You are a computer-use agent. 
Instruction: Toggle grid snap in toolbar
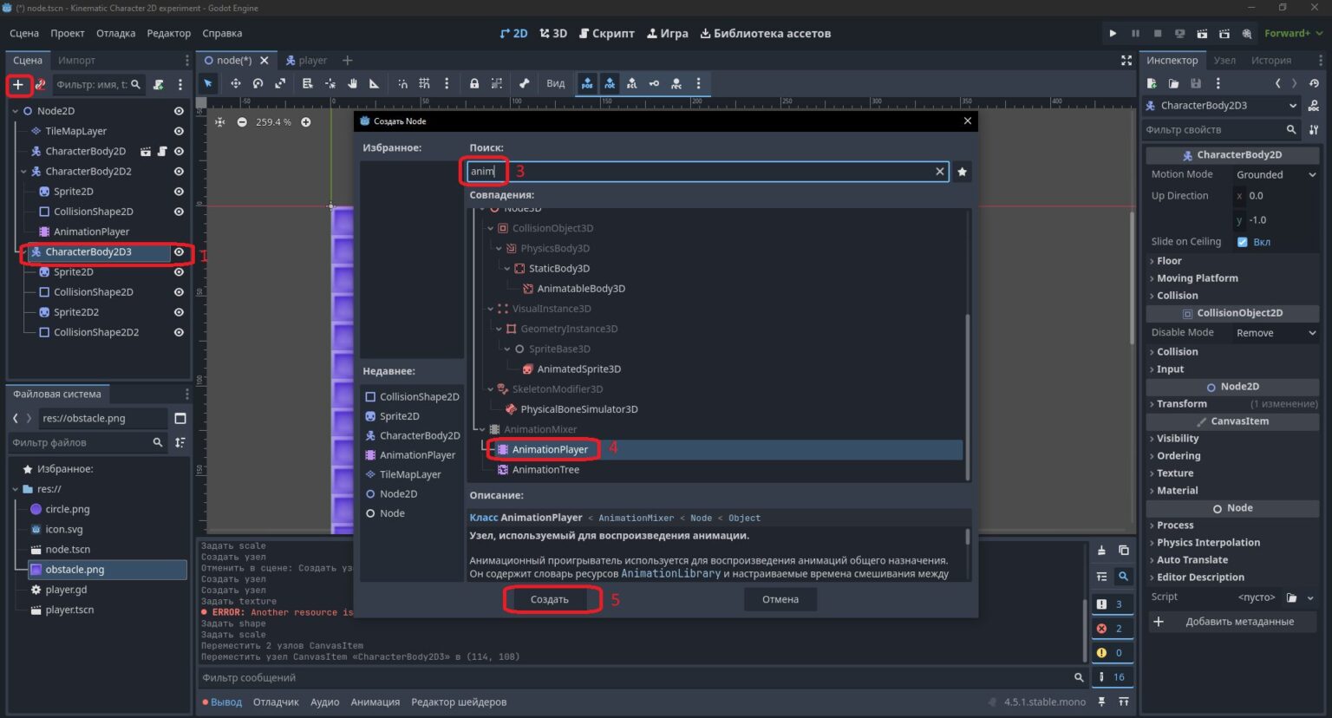(424, 83)
